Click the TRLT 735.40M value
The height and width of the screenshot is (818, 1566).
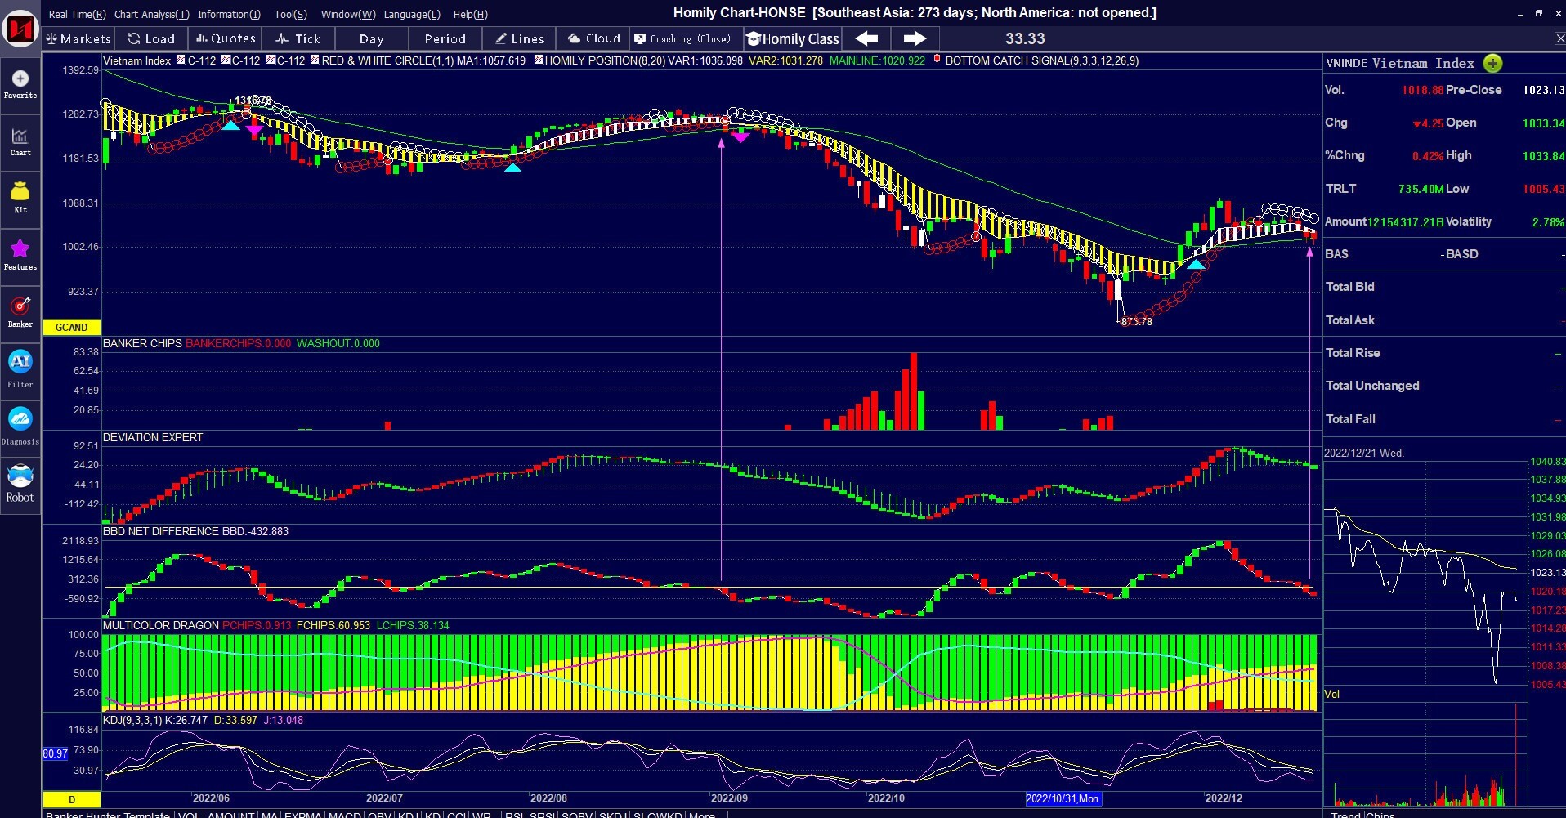(x=1421, y=189)
